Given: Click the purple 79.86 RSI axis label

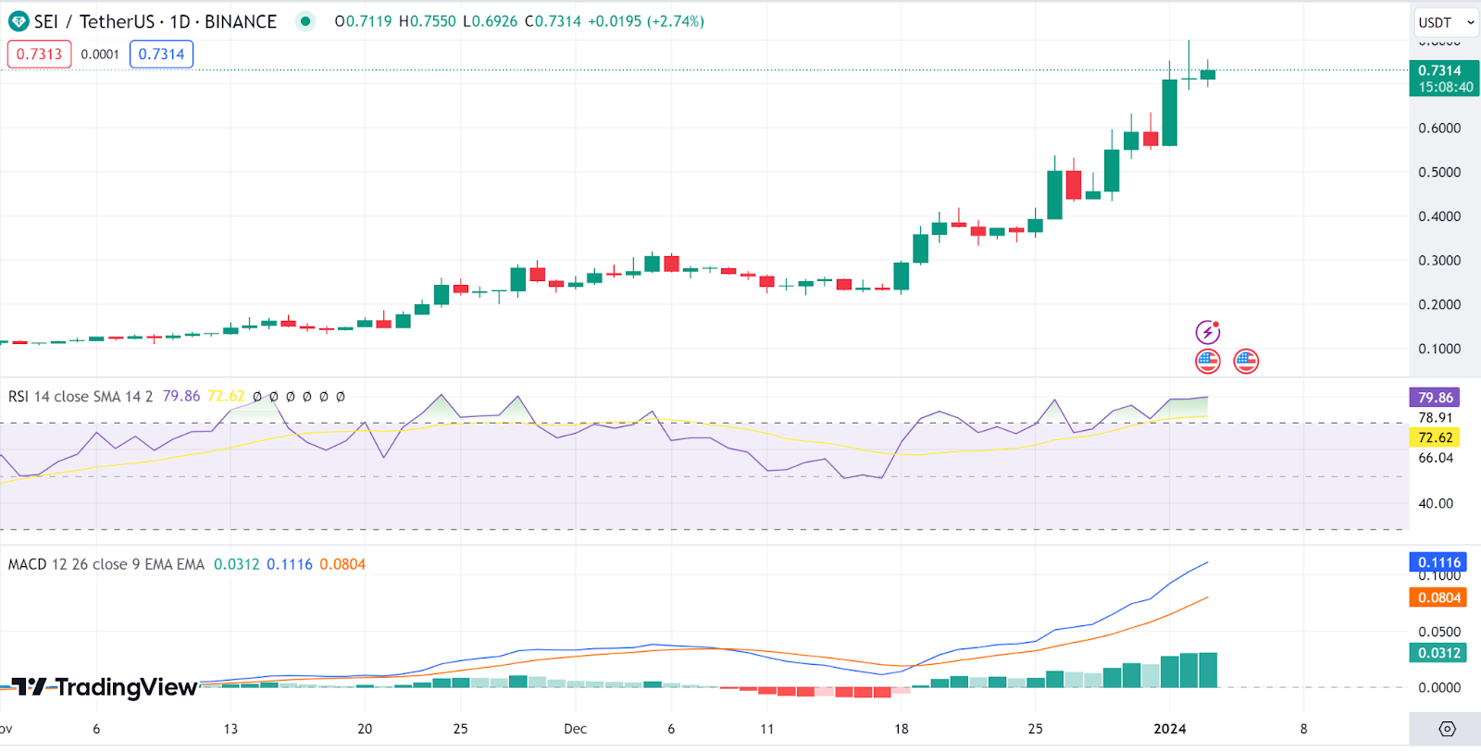Looking at the screenshot, I should tap(1436, 398).
